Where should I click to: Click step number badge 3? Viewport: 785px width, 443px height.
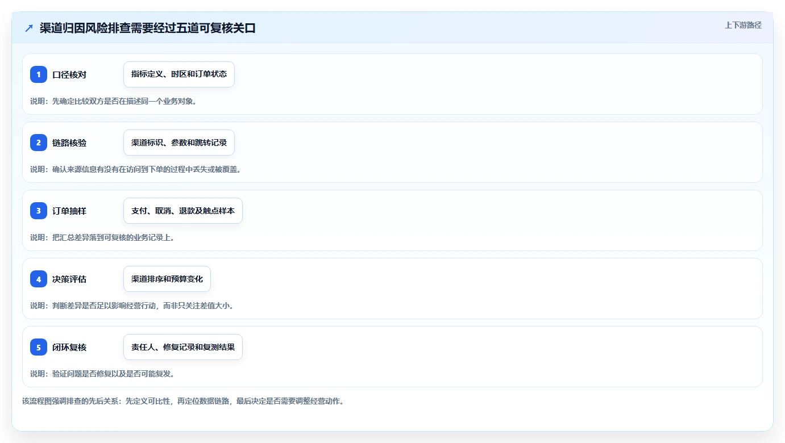click(39, 211)
